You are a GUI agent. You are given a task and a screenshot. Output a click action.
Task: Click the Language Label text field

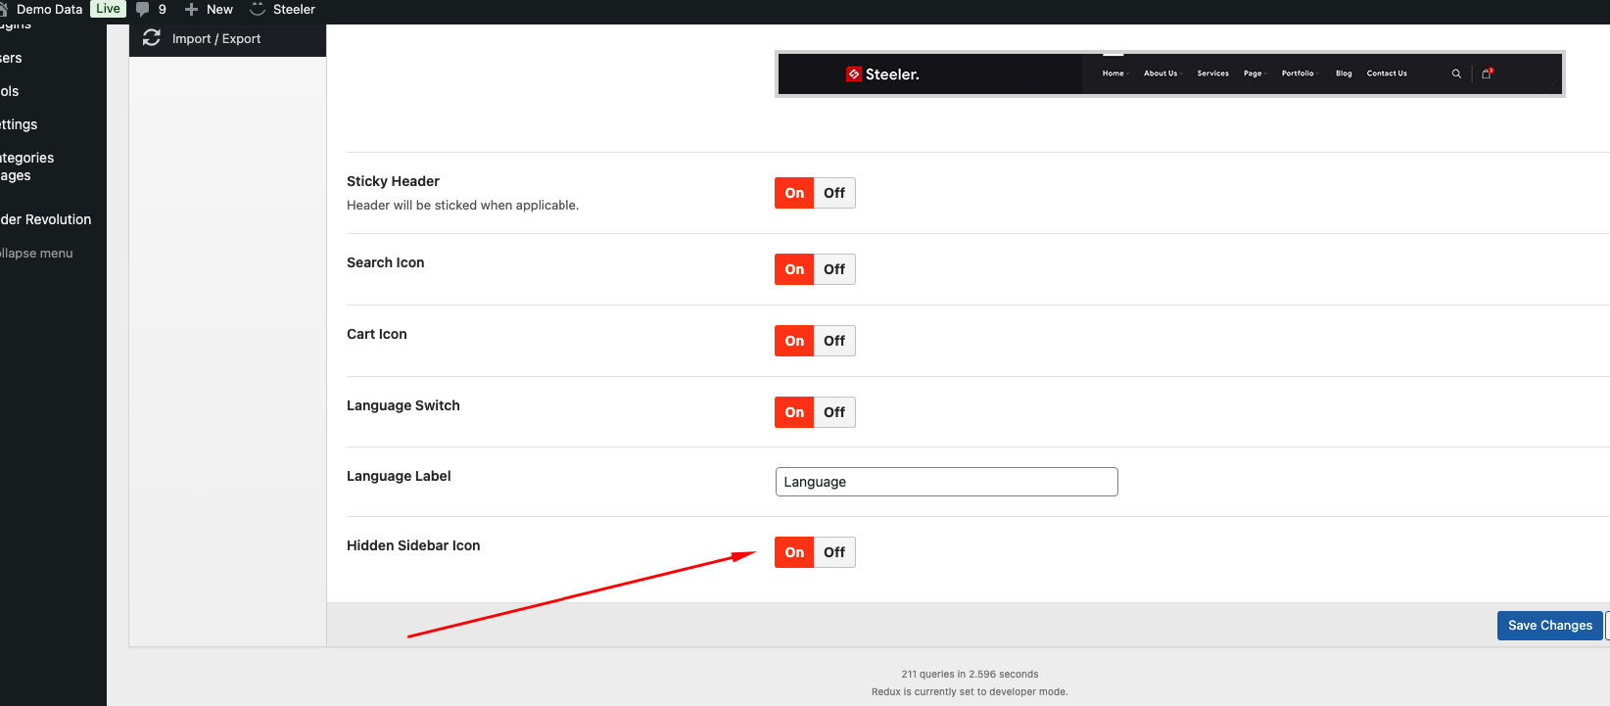pos(946,482)
